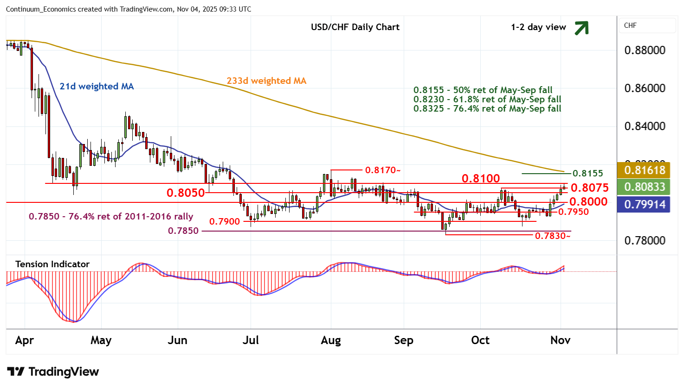Click the 0.7830~ low level label
Screen dimensions: 684x389
552,236
